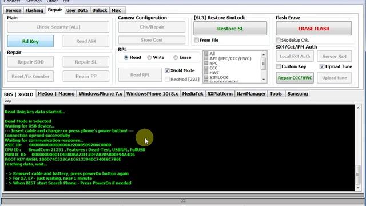This screenshot has width=366, height=206.
Task: Click the Upload tune button
Action: [334, 78]
